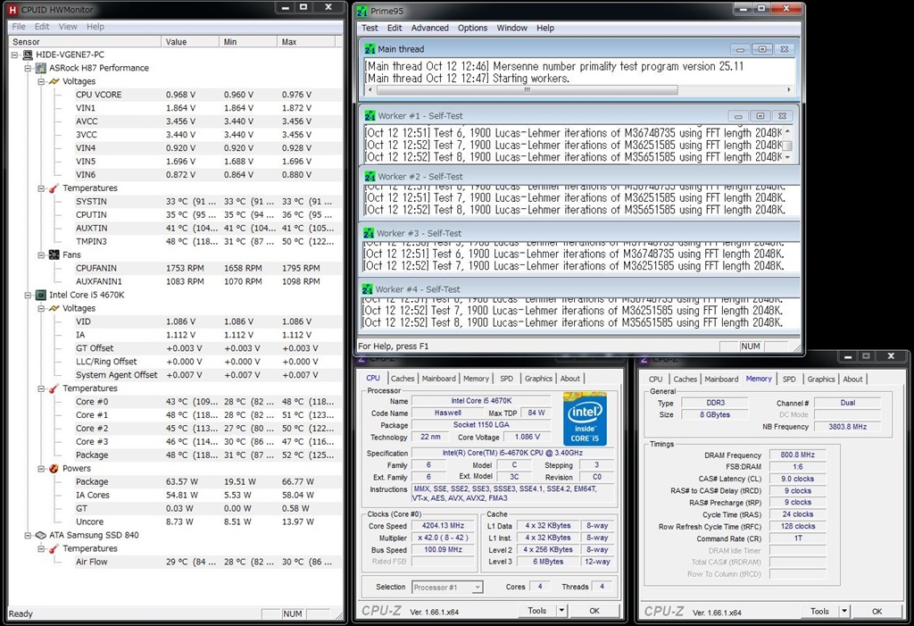914x626 pixels.
Task: Click OK in the CPU-Z Memory window
Action: [877, 611]
